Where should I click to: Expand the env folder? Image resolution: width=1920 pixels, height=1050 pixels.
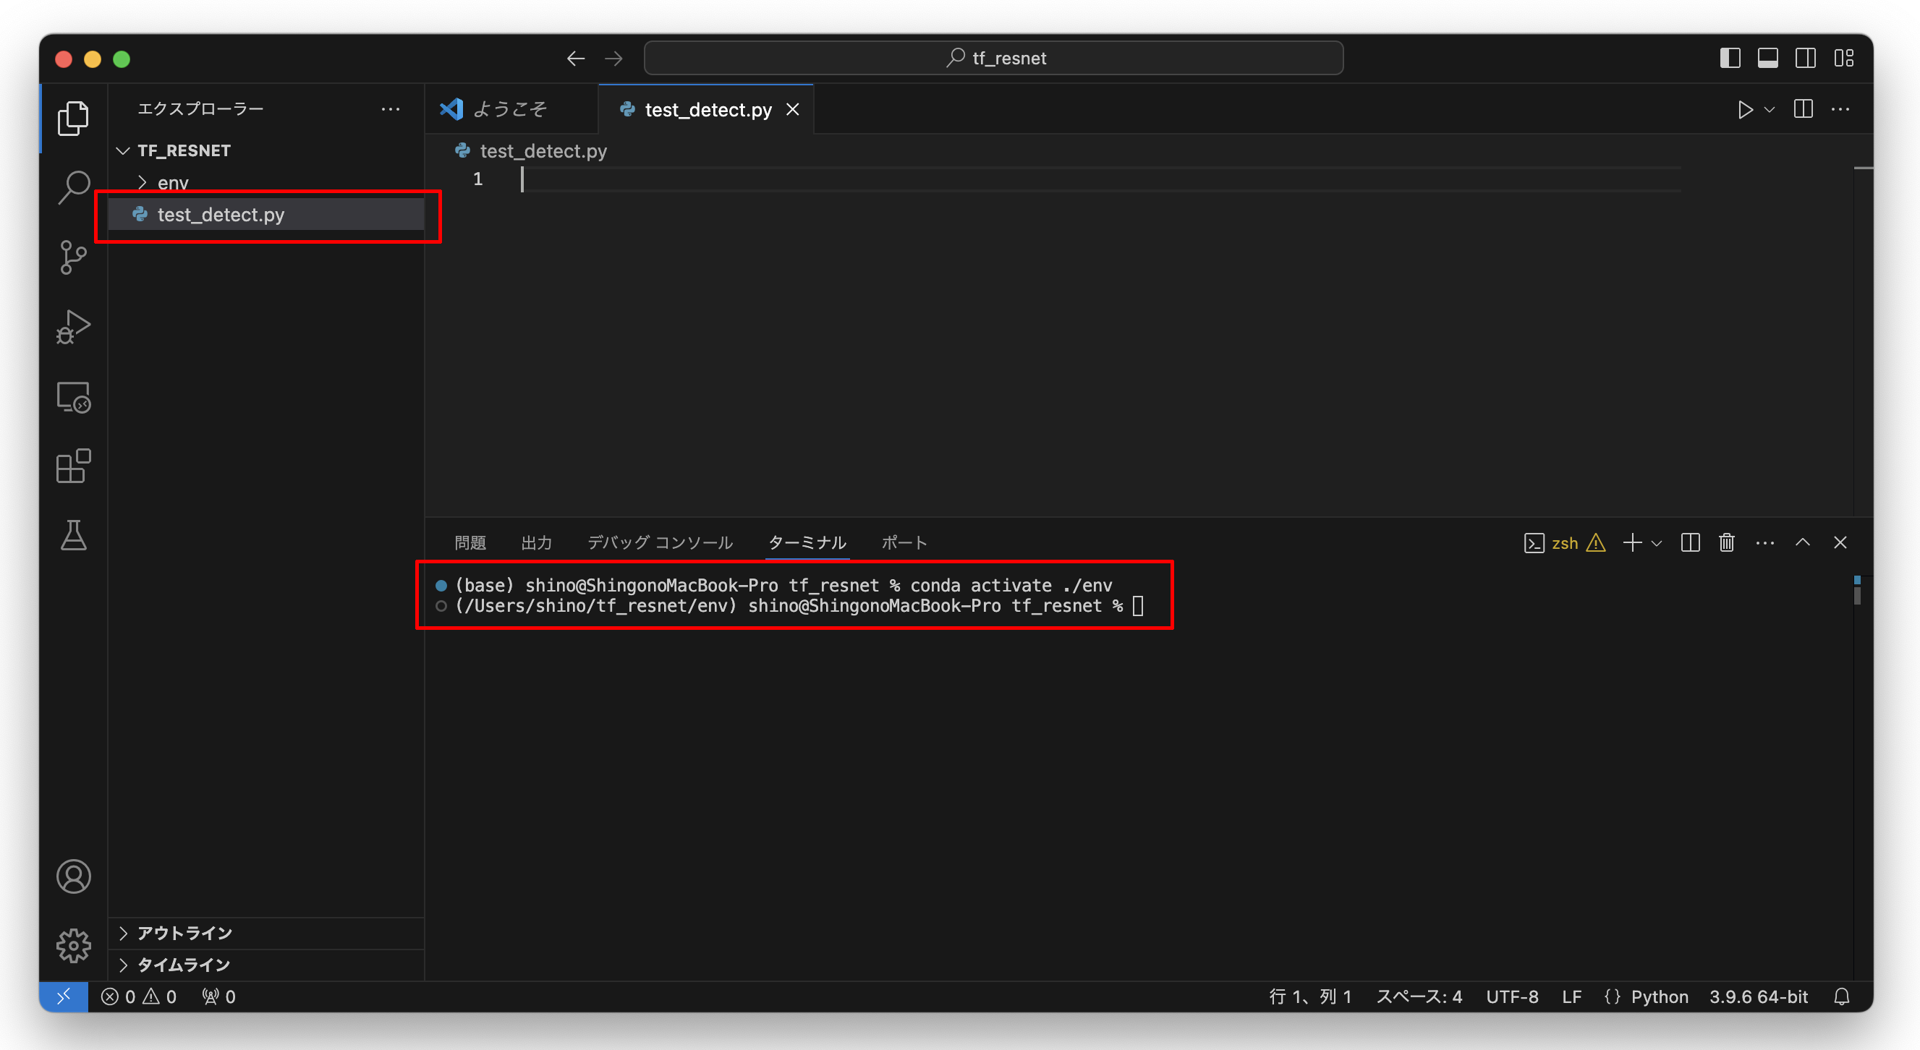[172, 182]
